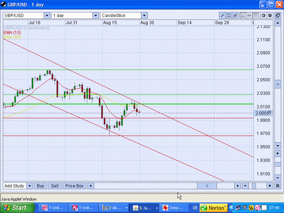The image size is (284, 213).
Task: Choose line style with solid top line
Action: [x=256, y=16]
